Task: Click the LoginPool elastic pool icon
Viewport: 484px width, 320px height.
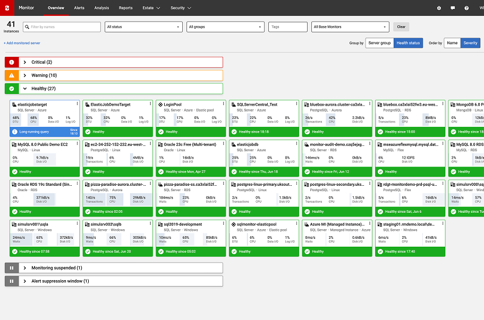Action: click(x=160, y=105)
